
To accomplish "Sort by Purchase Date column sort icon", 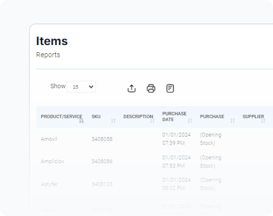I will click(190, 120).
